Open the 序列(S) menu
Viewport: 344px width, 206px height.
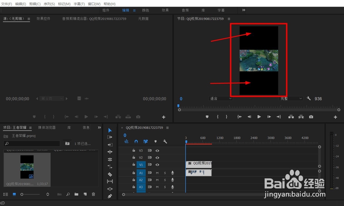(49, 4)
